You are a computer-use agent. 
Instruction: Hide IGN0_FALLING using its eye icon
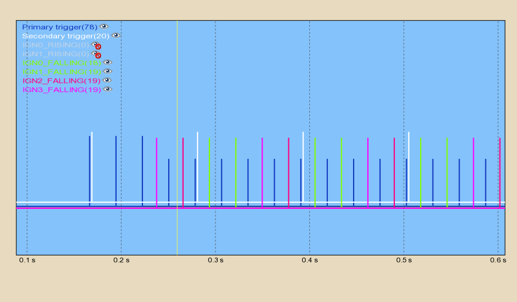coord(108,63)
